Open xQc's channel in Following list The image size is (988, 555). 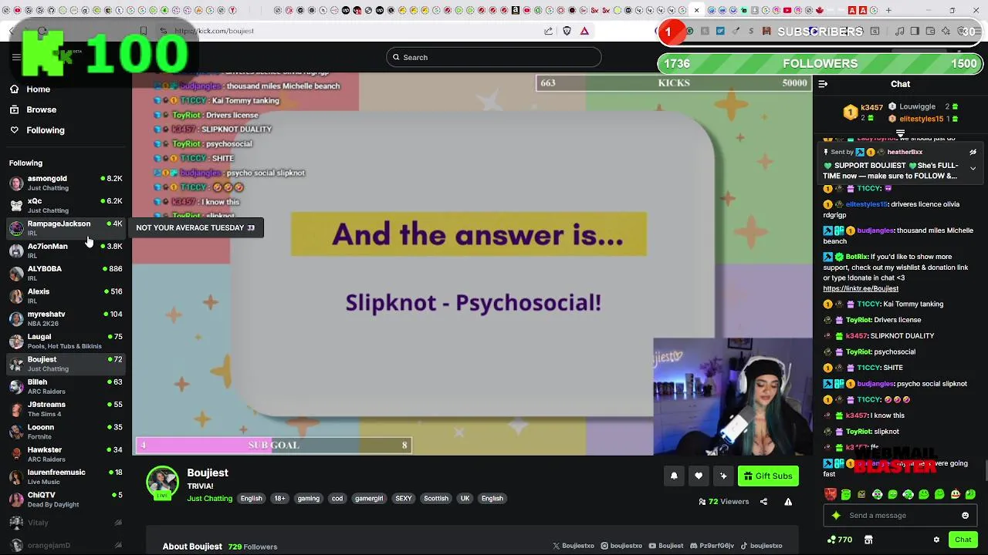66,205
